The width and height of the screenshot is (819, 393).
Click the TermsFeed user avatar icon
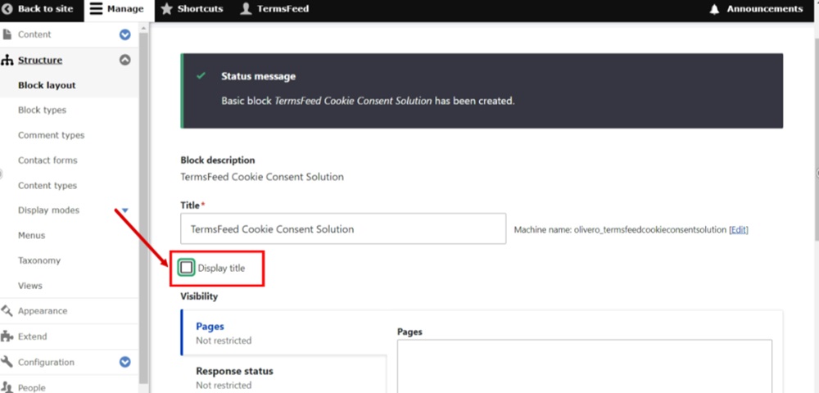[x=246, y=9]
